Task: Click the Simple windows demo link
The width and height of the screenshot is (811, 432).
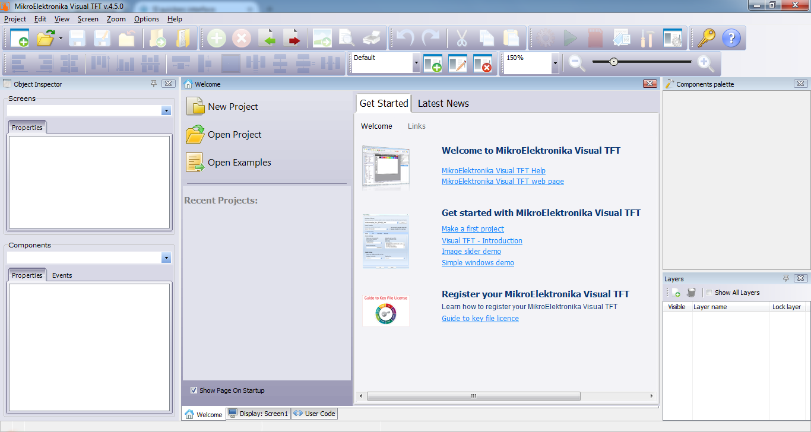Action: click(478, 263)
